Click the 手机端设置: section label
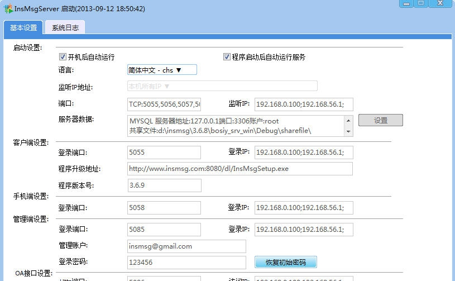455x281 pixels. click(x=31, y=196)
